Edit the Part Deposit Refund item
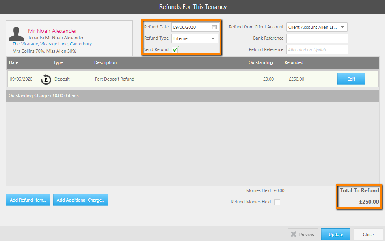Screen dimensions: 385x241 (x=351, y=79)
